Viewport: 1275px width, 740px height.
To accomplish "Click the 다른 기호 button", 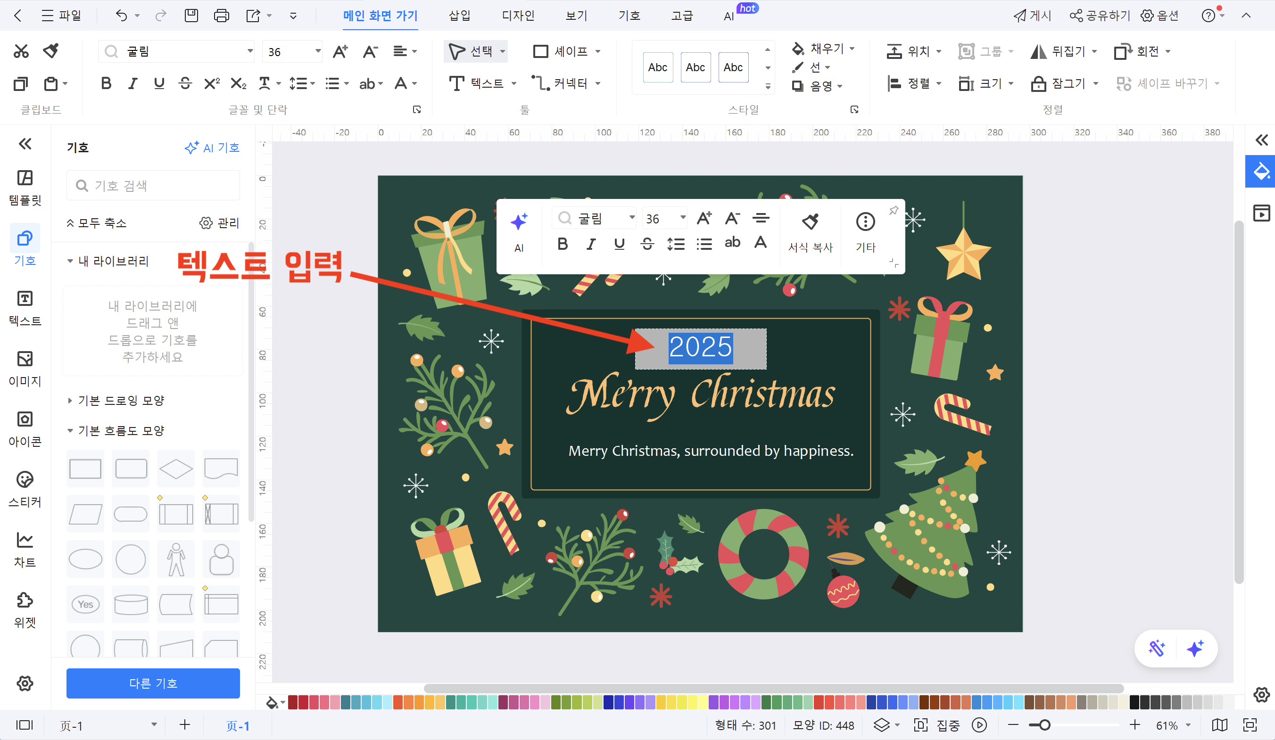I will [x=152, y=683].
